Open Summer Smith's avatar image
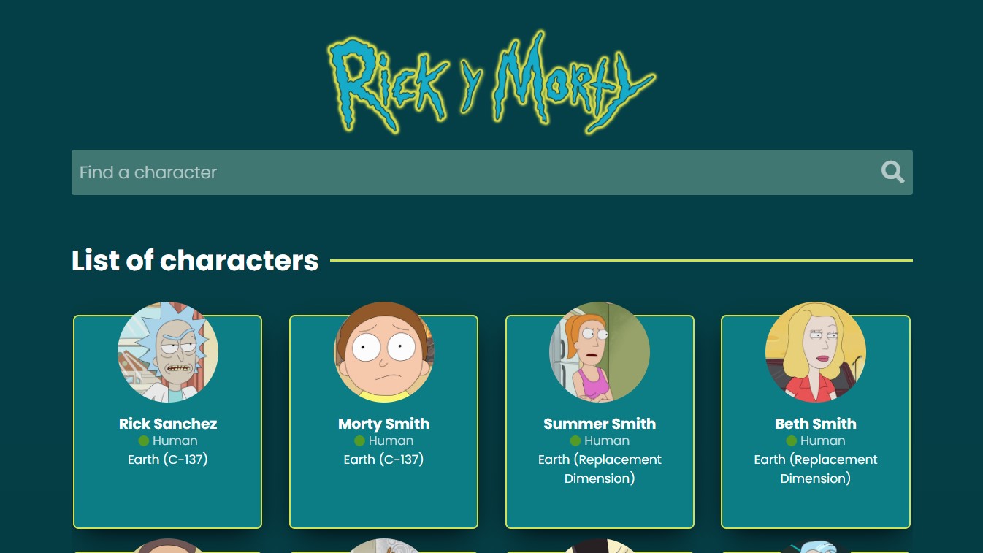 click(x=600, y=352)
